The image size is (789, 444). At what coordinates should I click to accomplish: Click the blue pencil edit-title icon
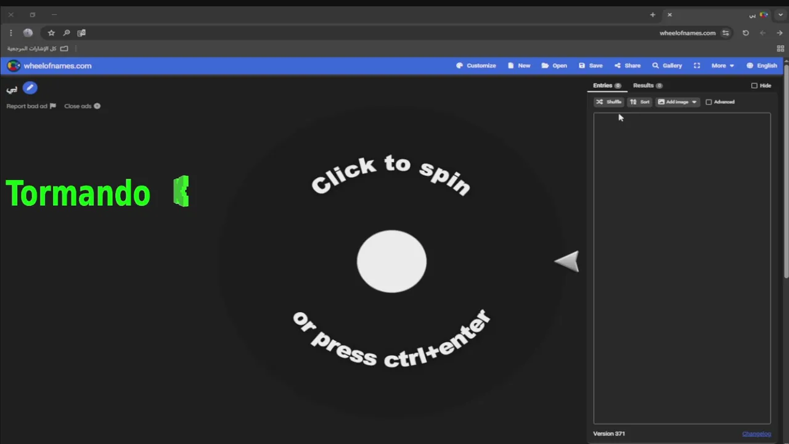click(x=30, y=88)
